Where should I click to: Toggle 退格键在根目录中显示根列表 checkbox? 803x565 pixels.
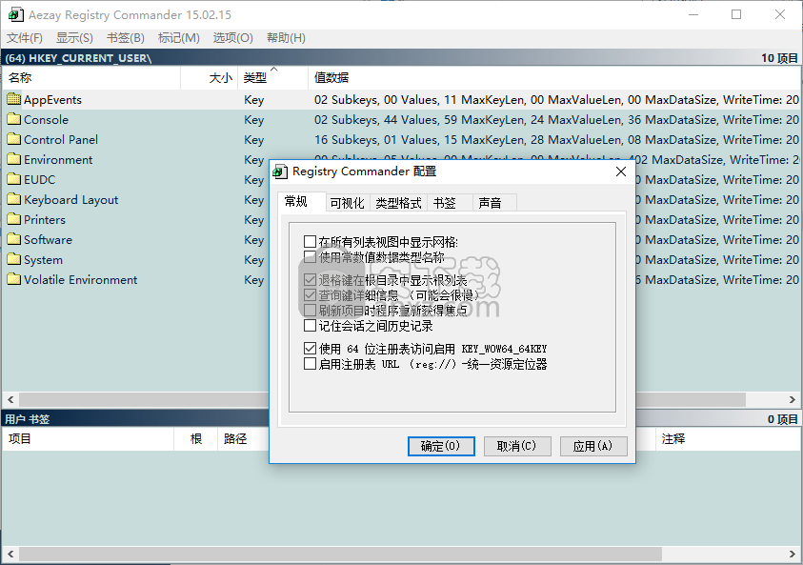click(x=310, y=280)
